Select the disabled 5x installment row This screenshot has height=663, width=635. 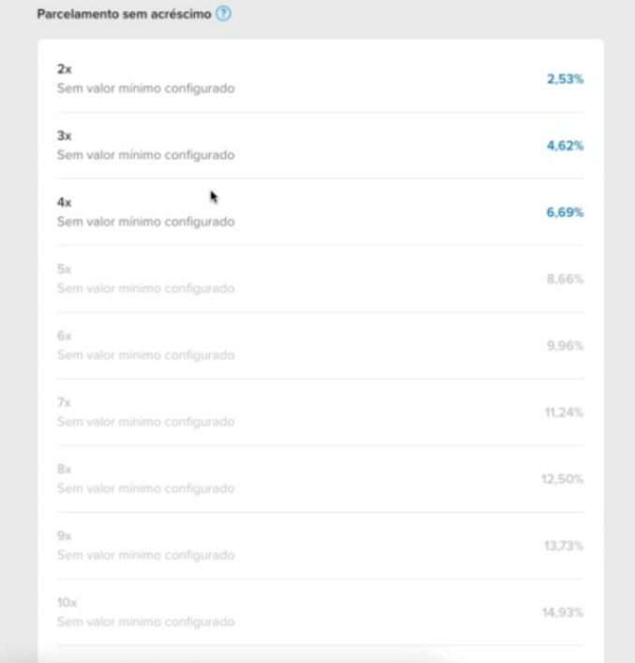click(x=321, y=279)
